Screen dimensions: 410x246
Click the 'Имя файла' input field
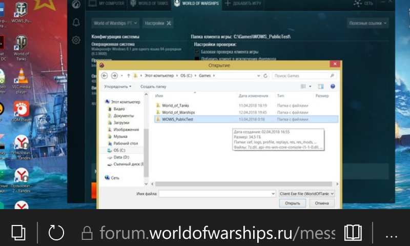pyautogui.click(x=217, y=194)
